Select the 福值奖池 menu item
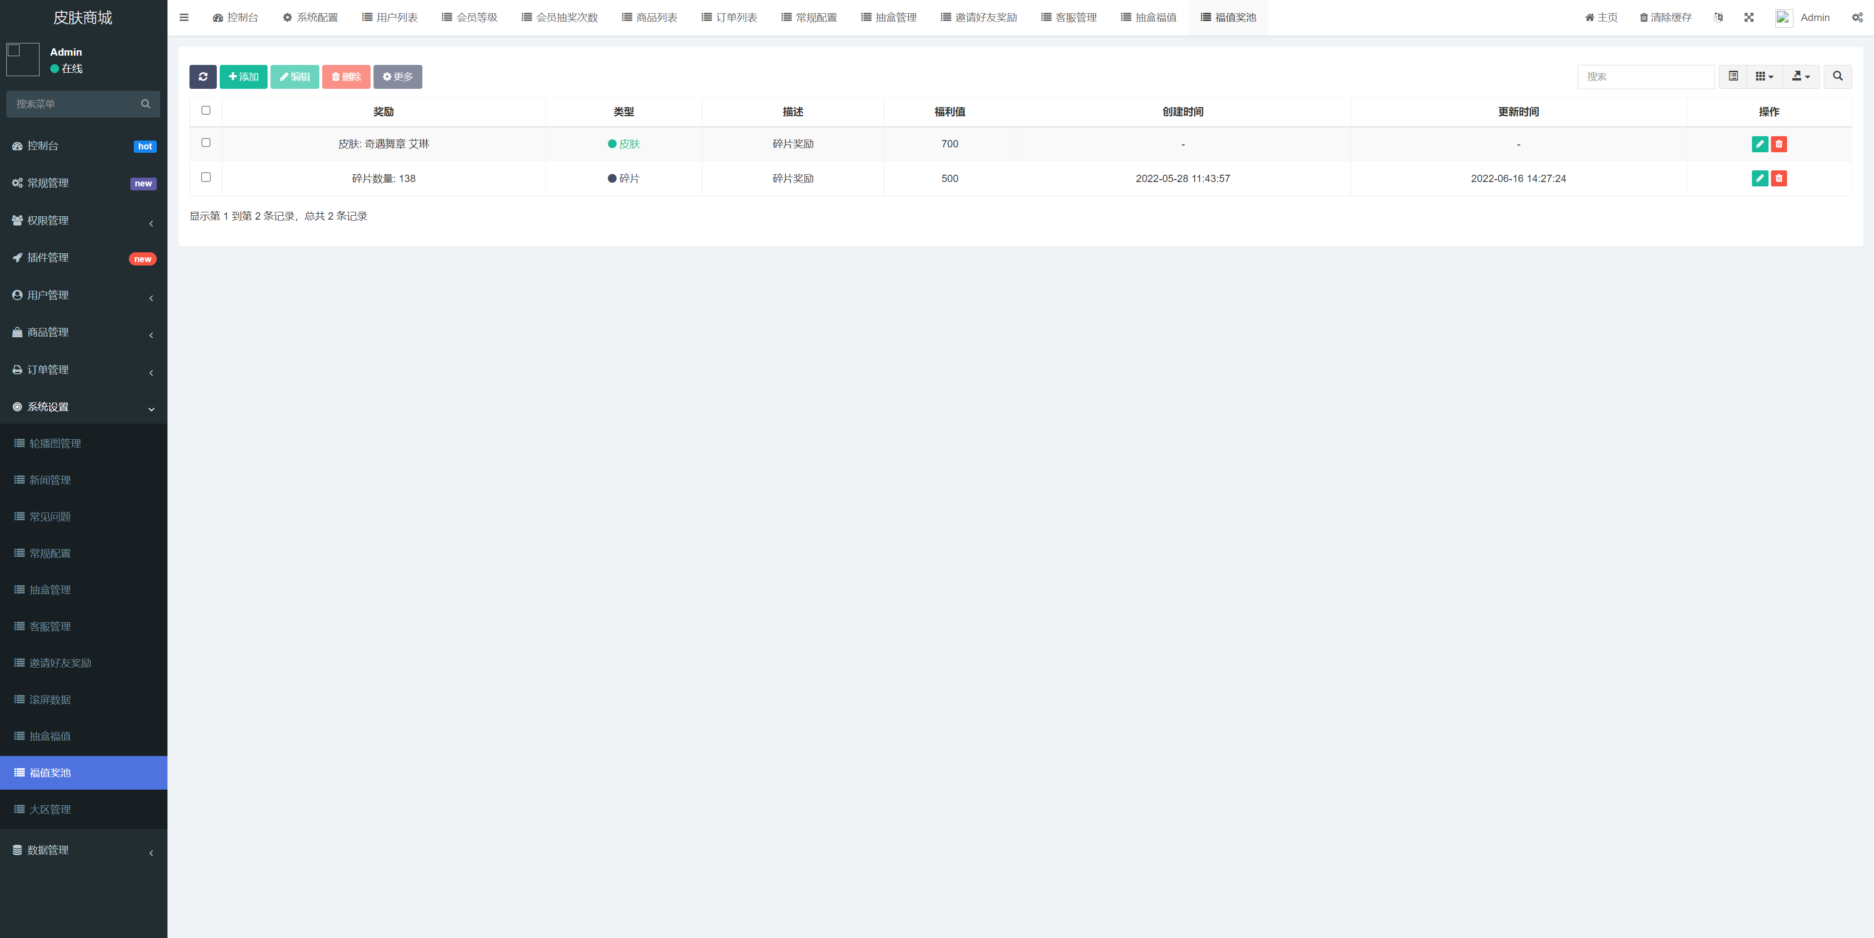This screenshot has height=938, width=1874. [84, 772]
